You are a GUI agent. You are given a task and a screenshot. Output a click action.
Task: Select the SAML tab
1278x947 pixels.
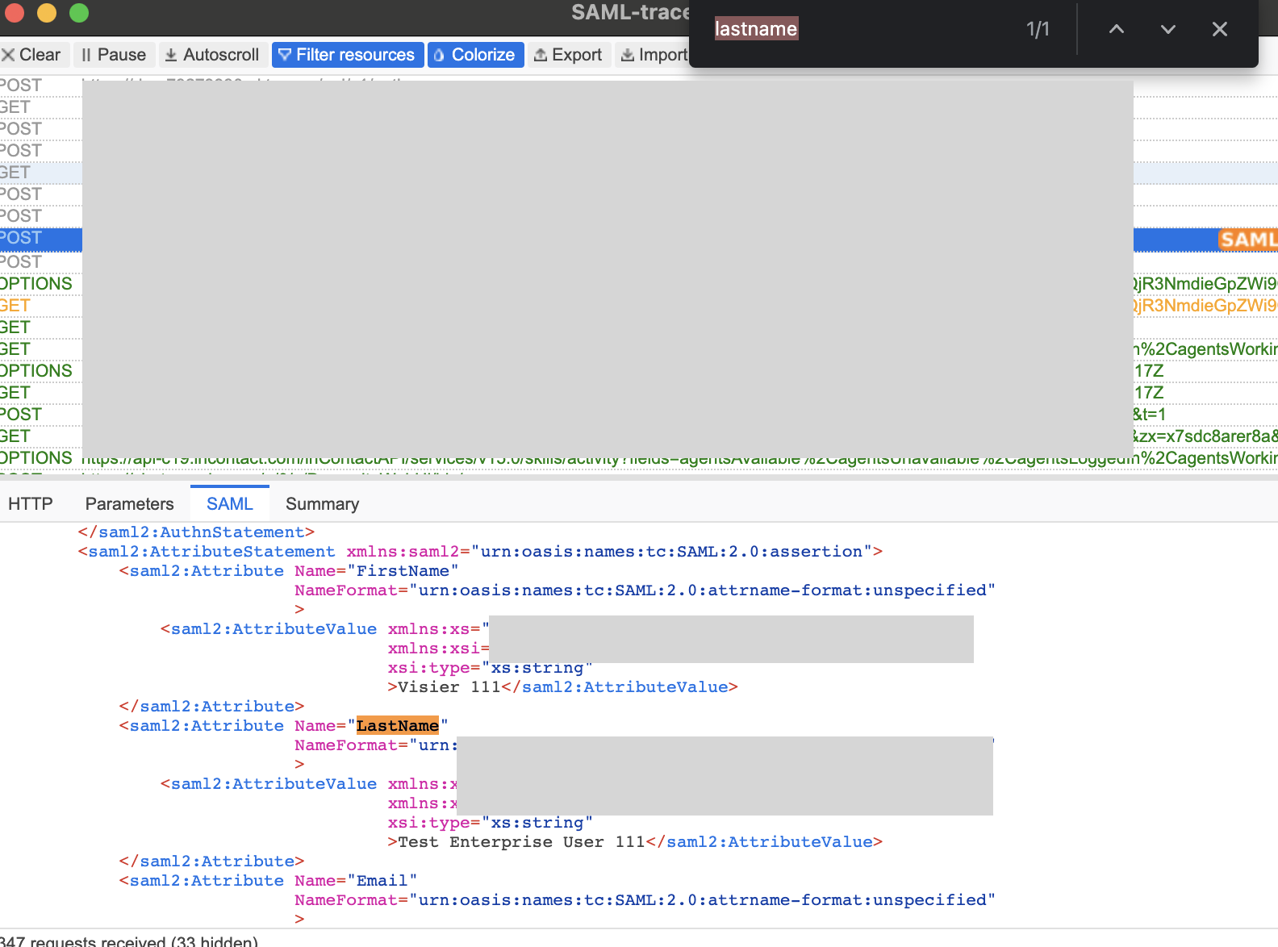230,504
